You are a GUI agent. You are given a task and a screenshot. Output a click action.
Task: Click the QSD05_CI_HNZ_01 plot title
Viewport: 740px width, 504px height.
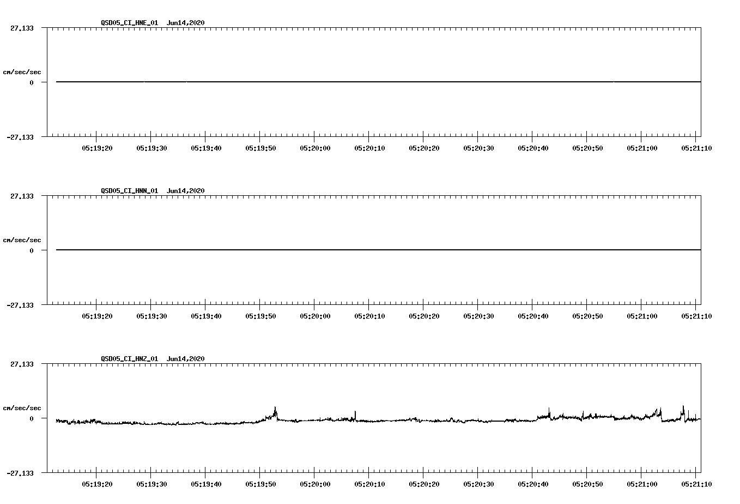[129, 359]
